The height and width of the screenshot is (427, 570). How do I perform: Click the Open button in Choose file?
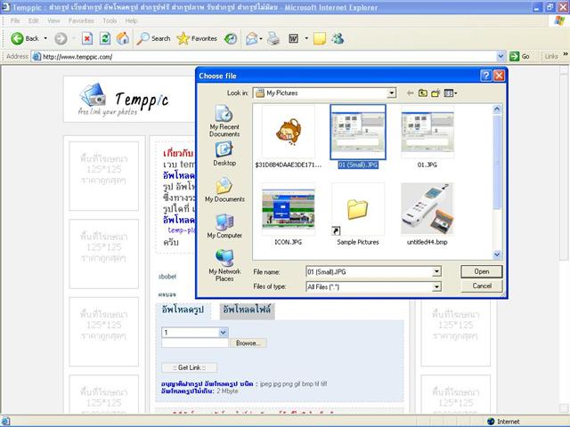click(x=482, y=271)
